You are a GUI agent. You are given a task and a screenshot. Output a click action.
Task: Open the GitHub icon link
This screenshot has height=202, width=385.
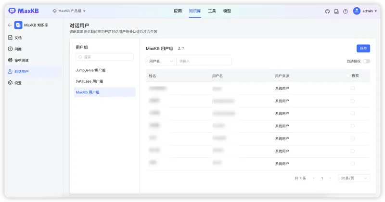click(x=327, y=11)
